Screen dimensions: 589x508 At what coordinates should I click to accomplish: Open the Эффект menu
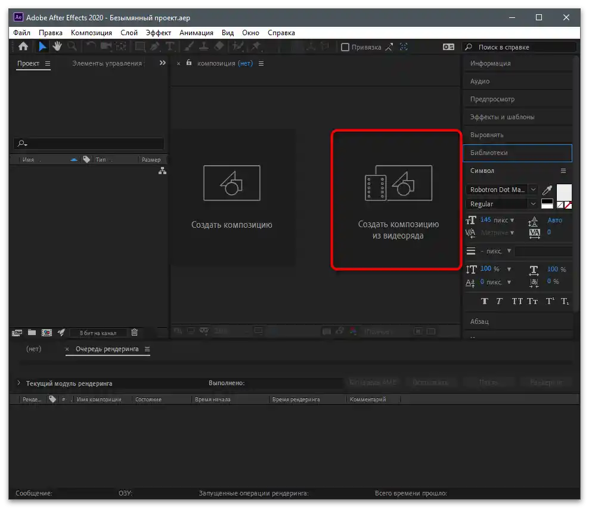pos(159,33)
